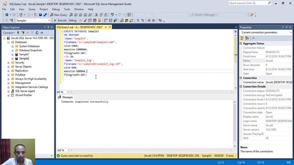
Task: Switch to SQLQuery1.sql tab
Action: point(79,27)
